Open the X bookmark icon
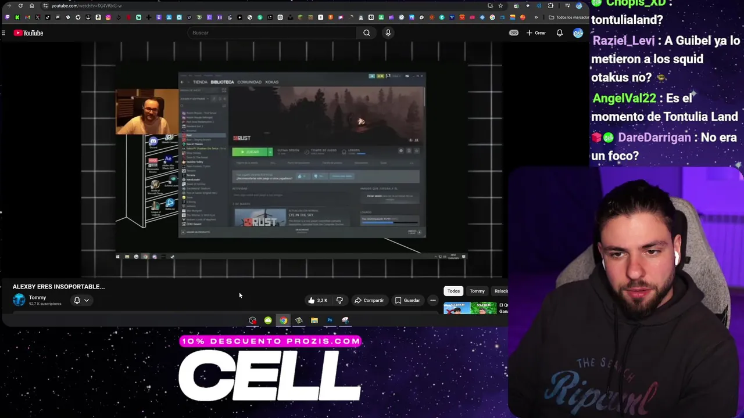 click(x=37, y=17)
